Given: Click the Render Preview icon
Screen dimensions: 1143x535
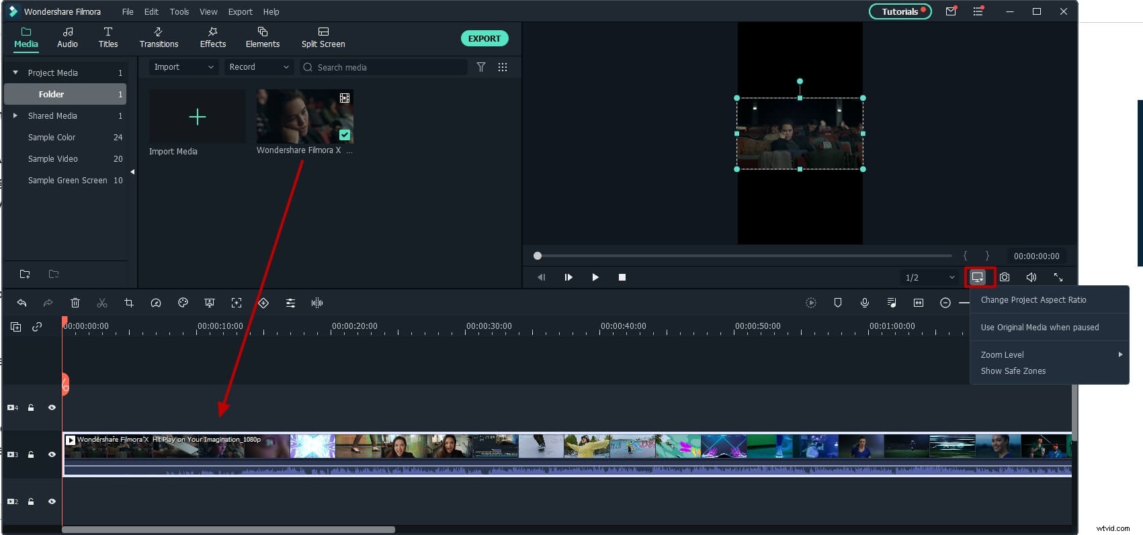Looking at the screenshot, I should point(811,303).
